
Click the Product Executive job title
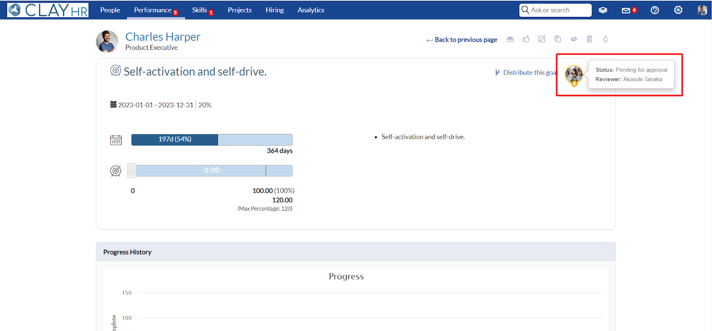point(151,48)
